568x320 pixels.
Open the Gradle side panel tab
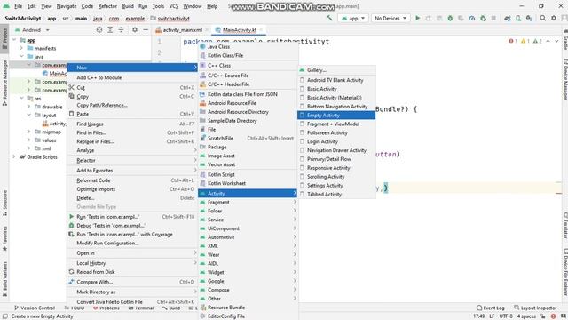point(564,39)
